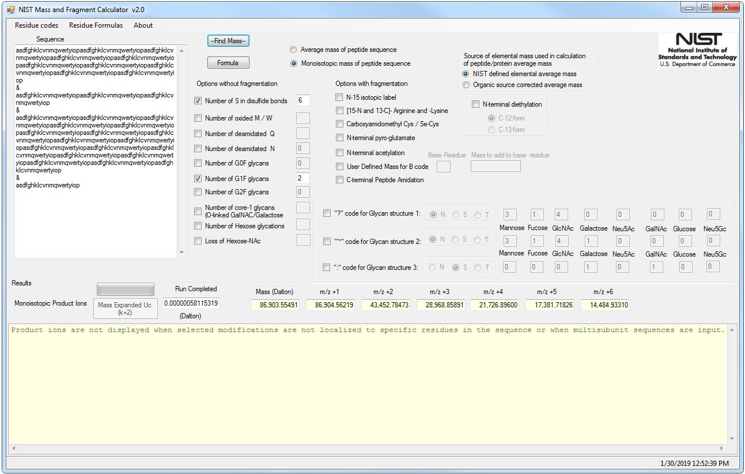Click the product ions output text area
This screenshot has height=474, width=745.
click(x=368, y=383)
